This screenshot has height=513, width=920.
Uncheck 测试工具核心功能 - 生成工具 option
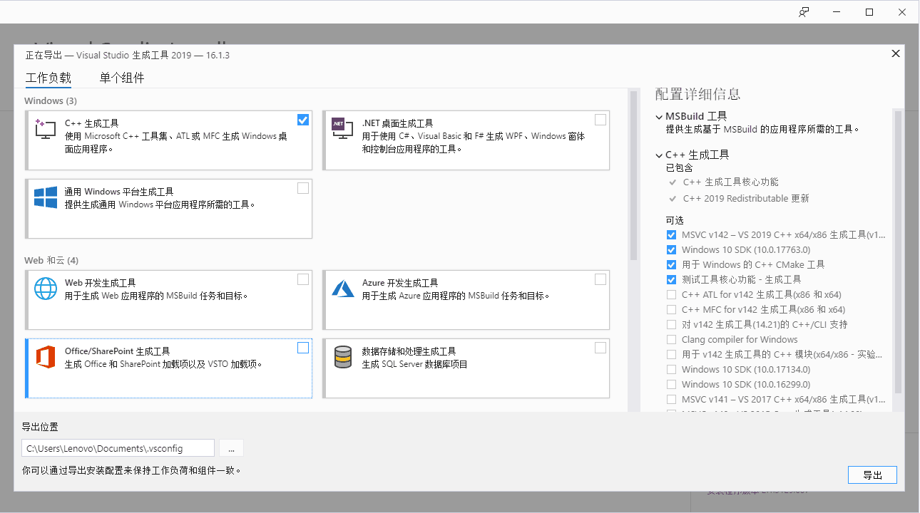coord(671,279)
